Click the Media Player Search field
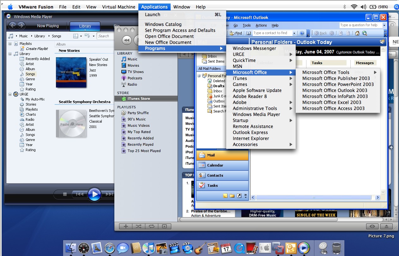 point(105,36)
